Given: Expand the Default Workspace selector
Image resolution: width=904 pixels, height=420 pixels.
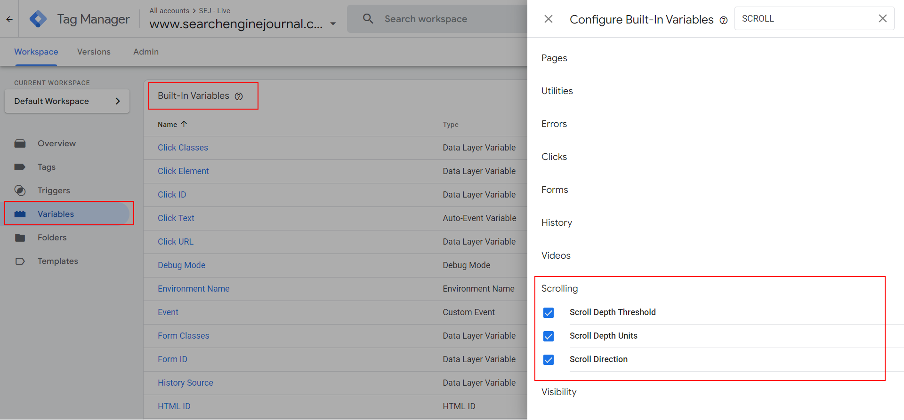Looking at the screenshot, I should [67, 101].
